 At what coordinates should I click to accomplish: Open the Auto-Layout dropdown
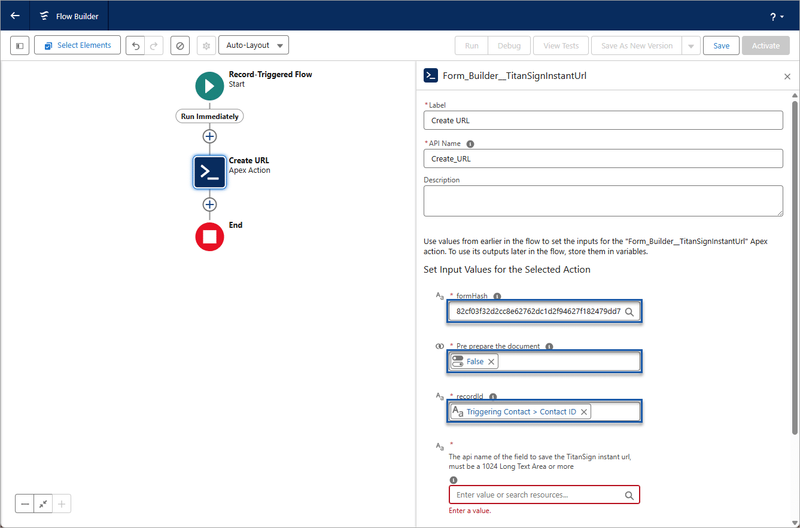point(253,45)
